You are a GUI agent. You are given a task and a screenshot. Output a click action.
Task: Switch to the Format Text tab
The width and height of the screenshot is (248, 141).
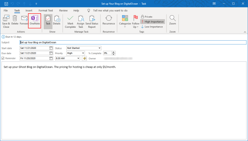46,10
